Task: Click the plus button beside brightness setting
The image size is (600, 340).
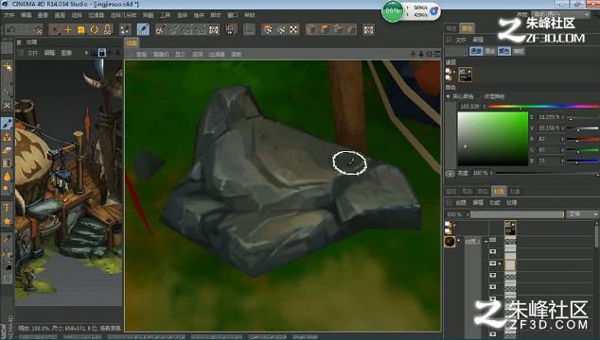Action: click(450, 174)
